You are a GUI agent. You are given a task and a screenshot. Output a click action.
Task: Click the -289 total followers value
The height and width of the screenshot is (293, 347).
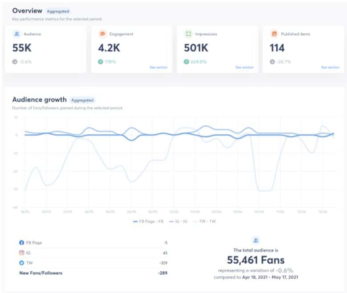163,273
